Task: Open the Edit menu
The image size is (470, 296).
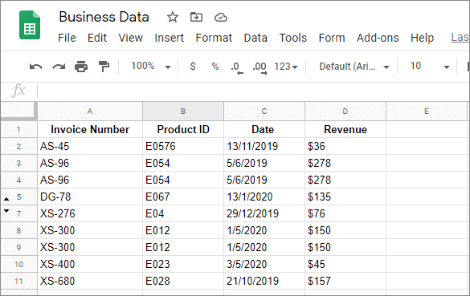Action: (97, 38)
